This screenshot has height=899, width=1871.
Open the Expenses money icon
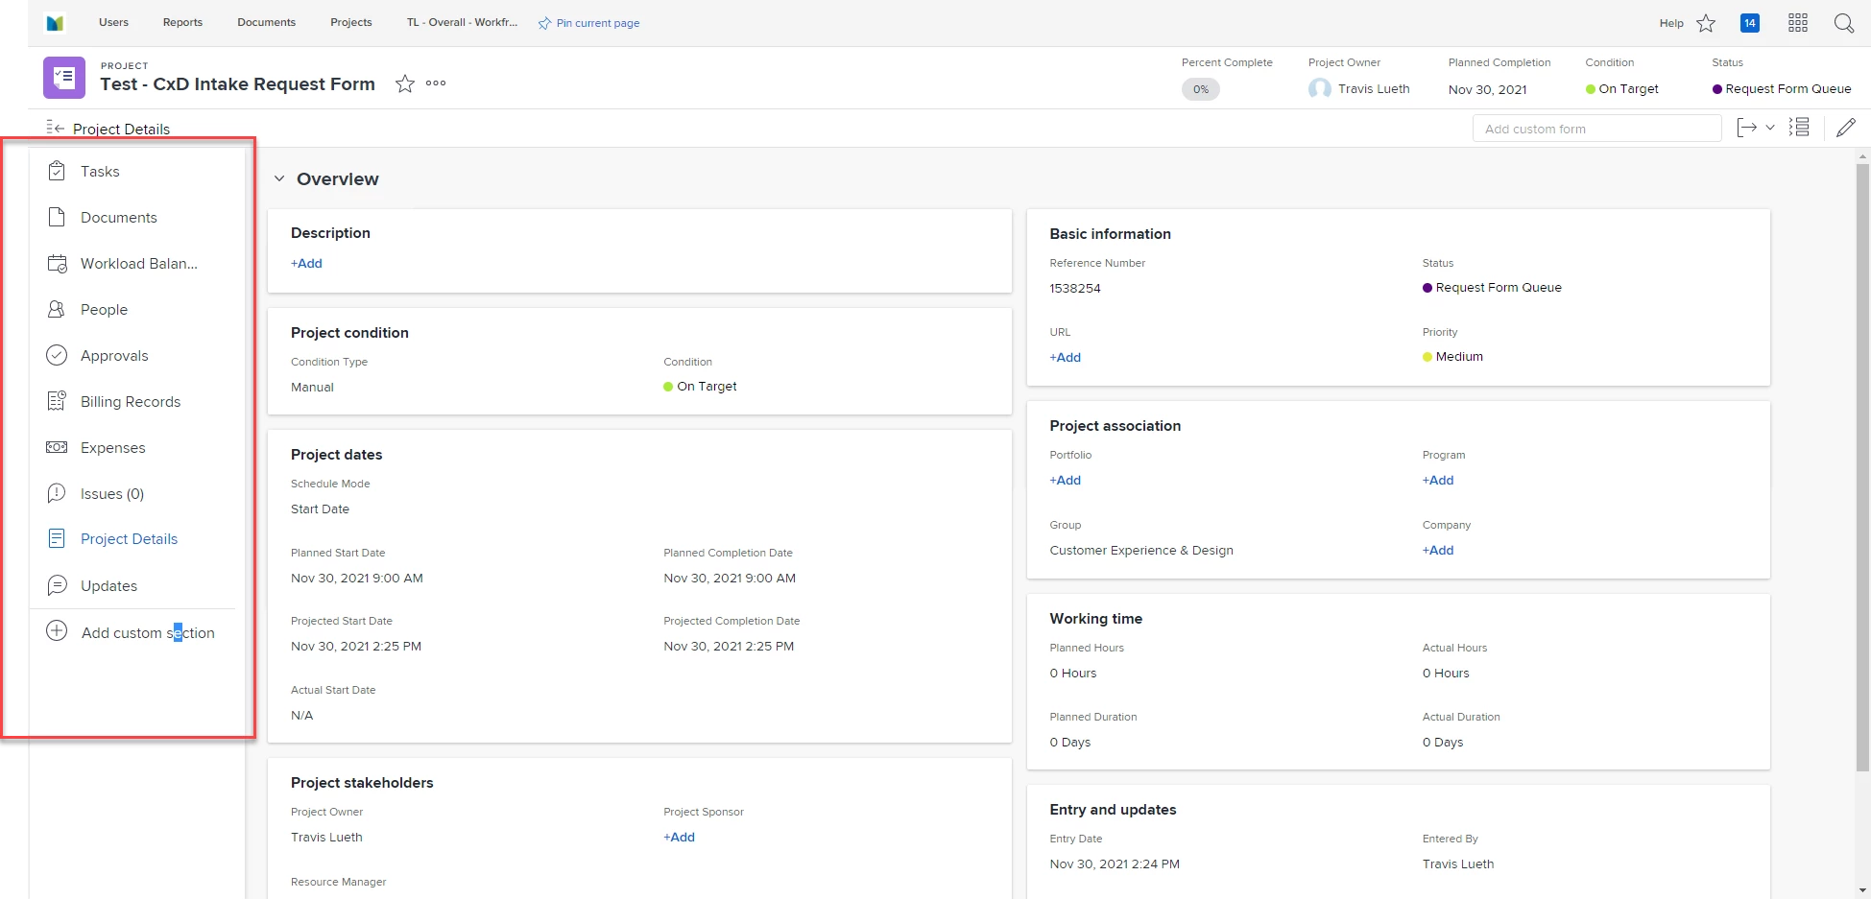pos(57,447)
